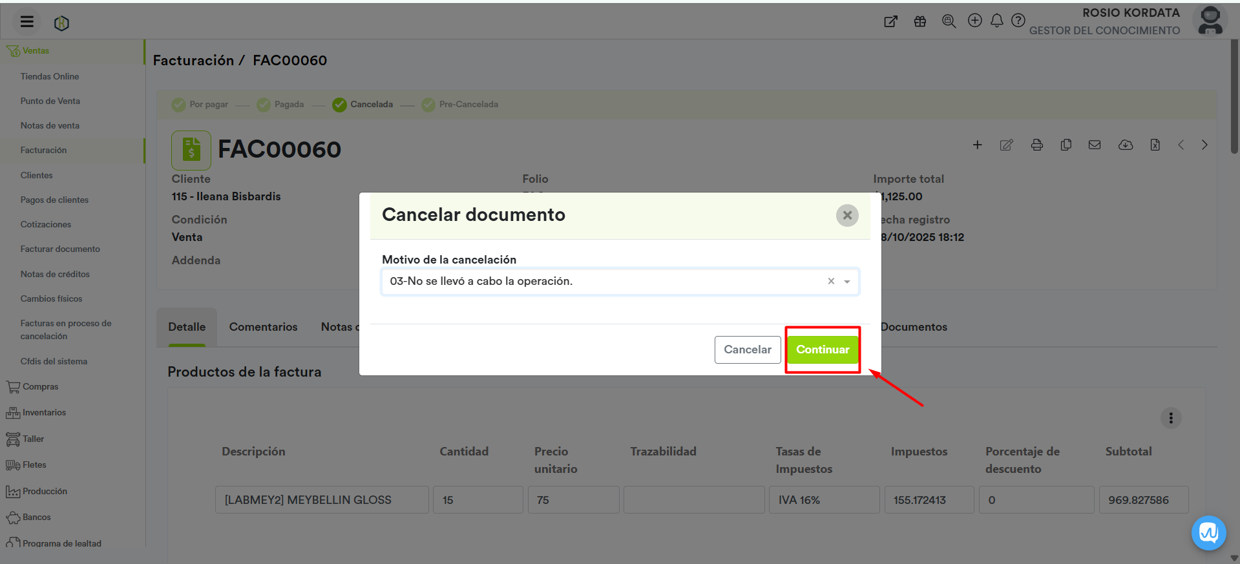This screenshot has height=564, width=1240.
Task: Open the three-dot products options menu
Action: click(1170, 418)
